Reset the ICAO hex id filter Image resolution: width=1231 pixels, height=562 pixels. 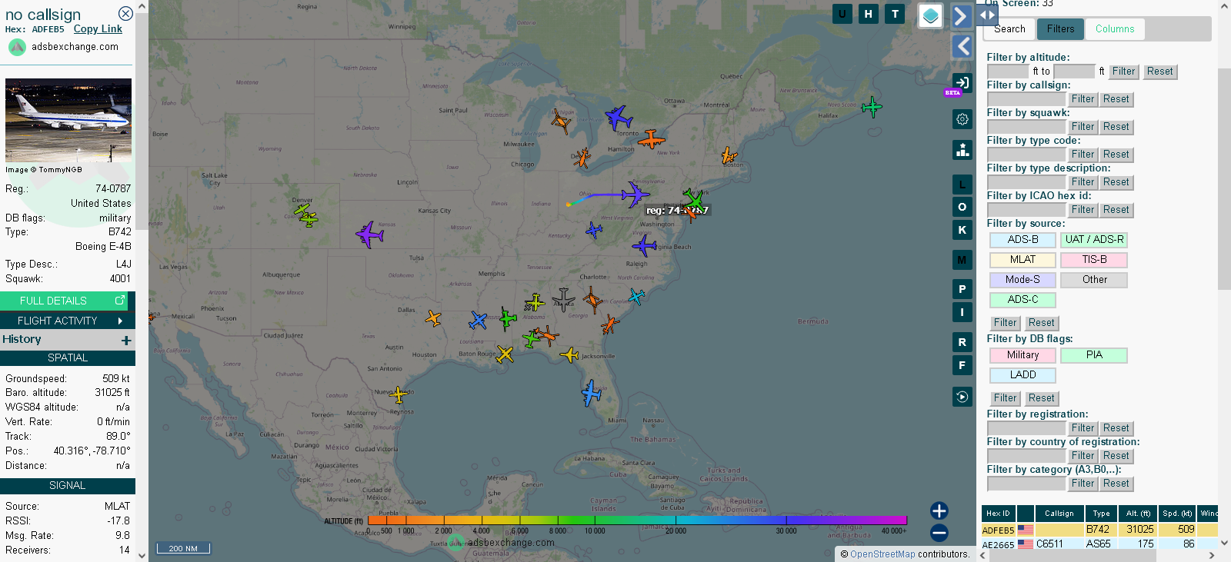coord(1116,210)
